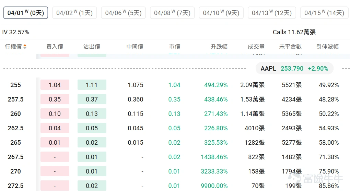Image resolution: width=350 pixels, height=191 pixels.
Task: Select strike price 262.5 row
Action: [x=175, y=128]
